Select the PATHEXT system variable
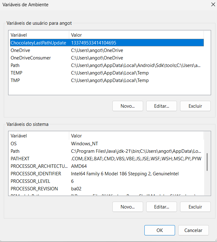 pyautogui.click(x=20, y=159)
